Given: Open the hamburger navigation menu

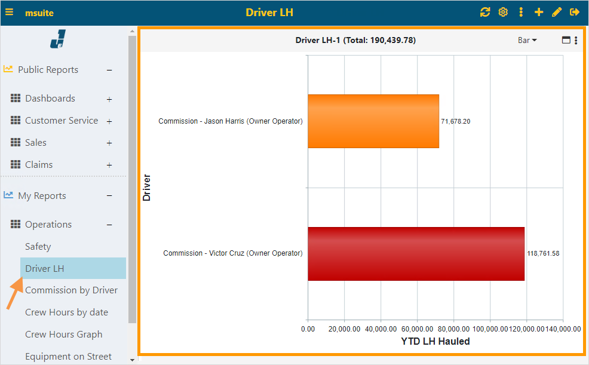Looking at the screenshot, I should coord(9,12).
